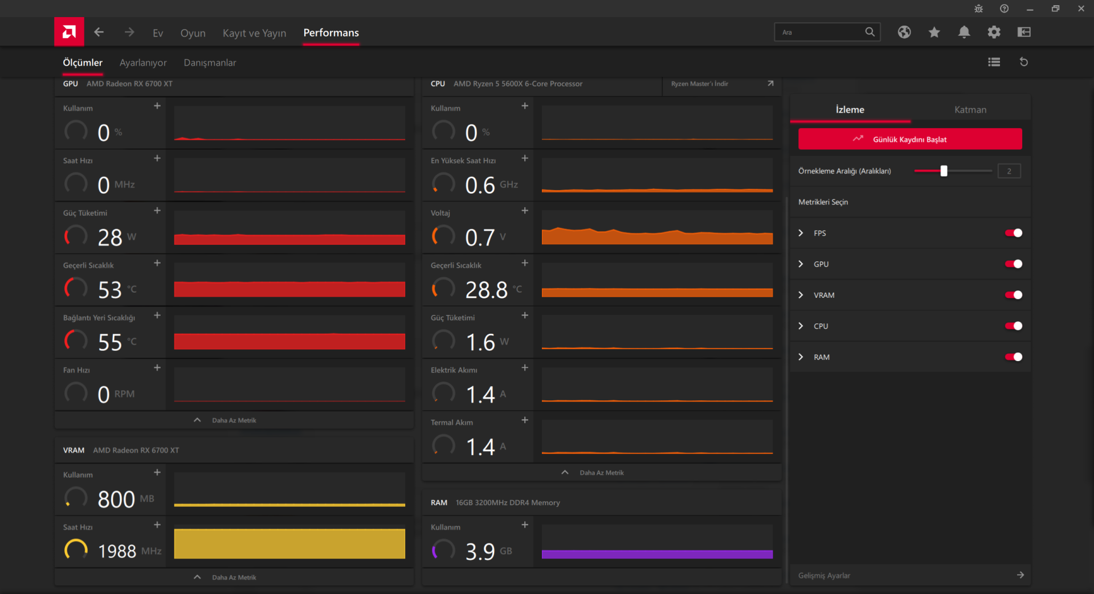Click the Örnekleme Aralığı slider handle
Viewport: 1094px width, 594px height.
(944, 171)
